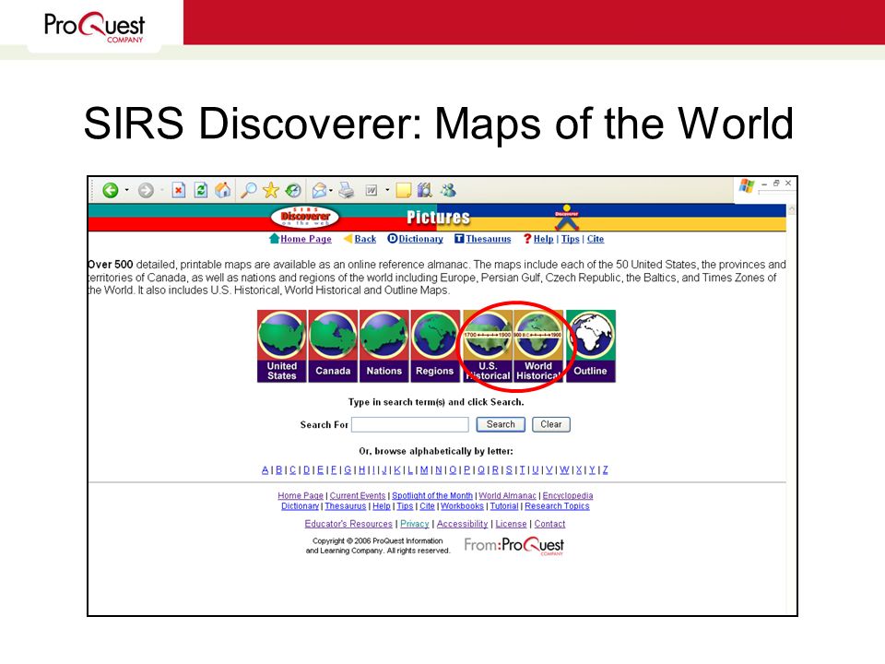
Task: Click the From: ProQuest footer logo
Action: [x=513, y=545]
